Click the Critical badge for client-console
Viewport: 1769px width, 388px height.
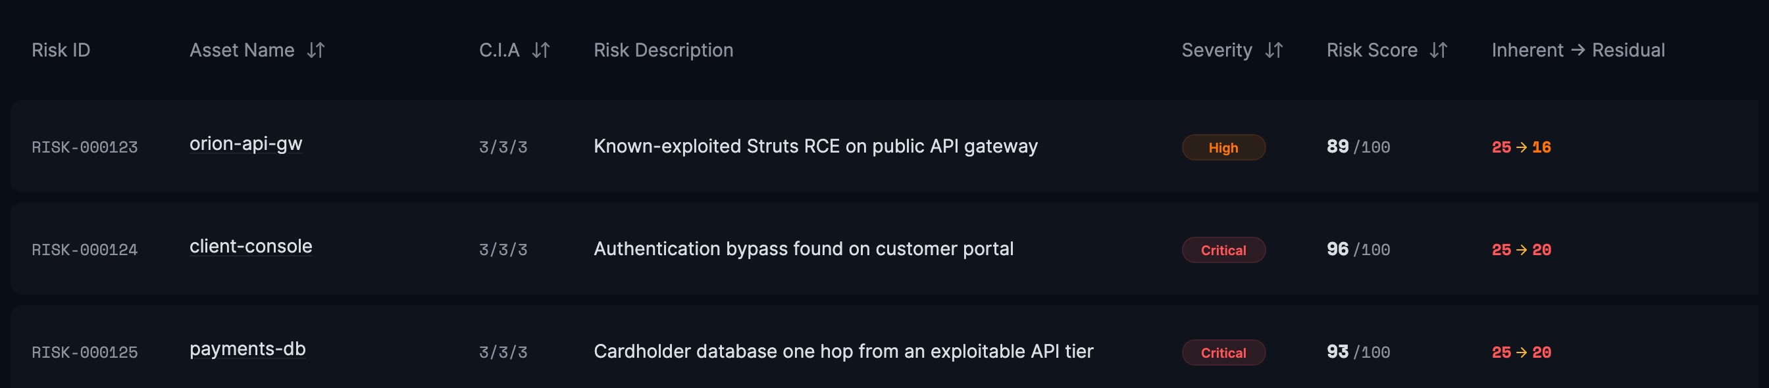pyautogui.click(x=1223, y=250)
